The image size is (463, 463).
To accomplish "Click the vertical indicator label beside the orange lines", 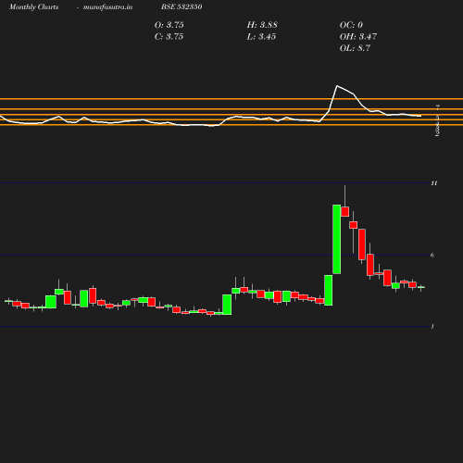I will pyautogui.click(x=437, y=120).
